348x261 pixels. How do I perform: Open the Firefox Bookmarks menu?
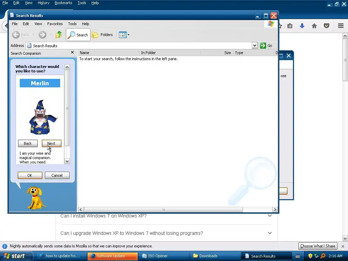[x=64, y=3]
